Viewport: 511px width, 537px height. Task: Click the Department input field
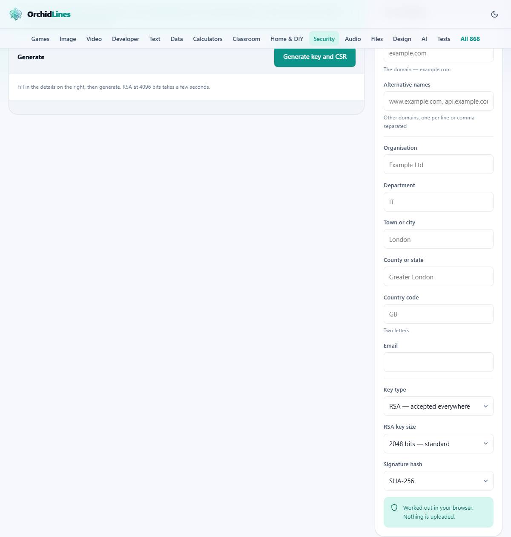439,202
